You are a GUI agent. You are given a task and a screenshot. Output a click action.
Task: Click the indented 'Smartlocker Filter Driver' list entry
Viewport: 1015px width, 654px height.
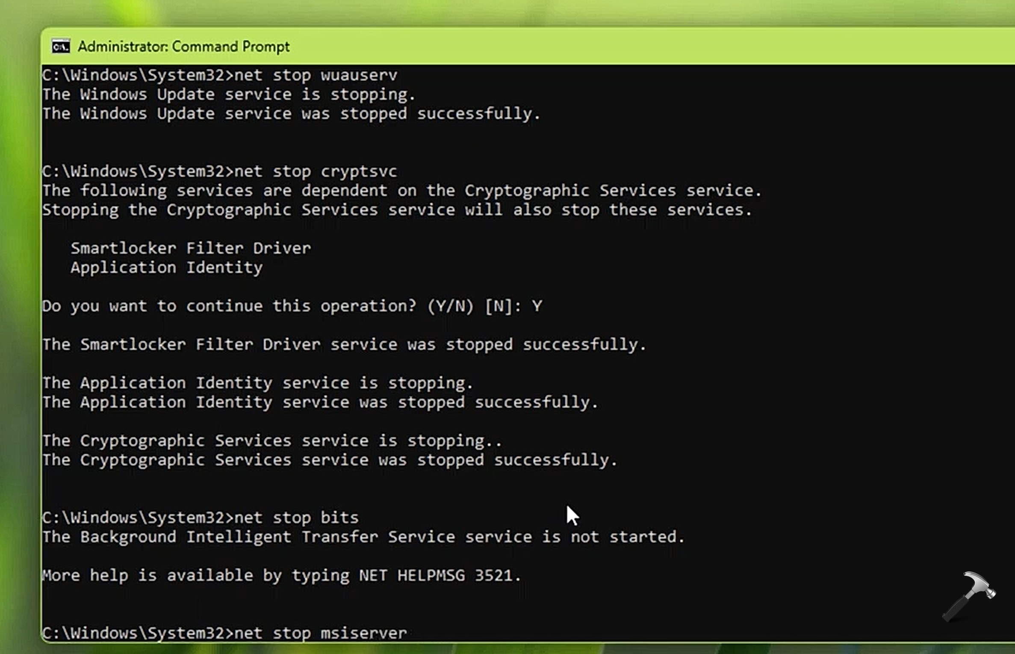(191, 249)
